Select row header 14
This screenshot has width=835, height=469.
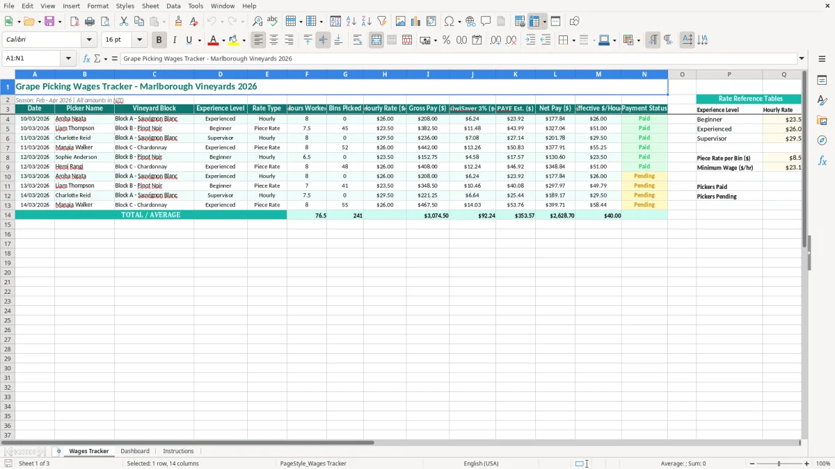(7, 215)
